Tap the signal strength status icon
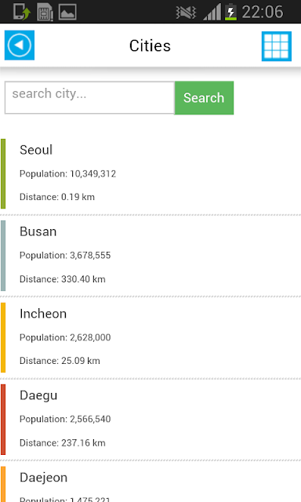Screen dimensions: 301x502 click(x=212, y=13)
